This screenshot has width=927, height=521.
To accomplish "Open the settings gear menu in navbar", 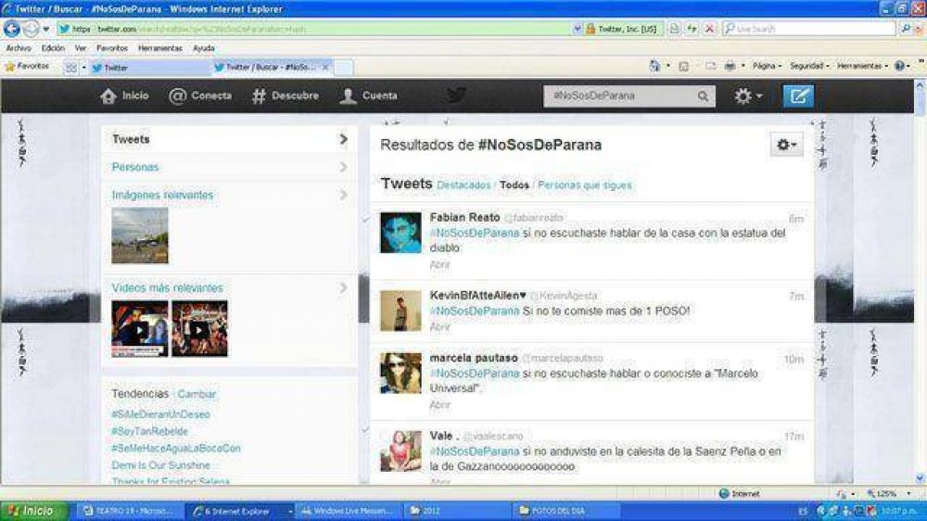I will click(747, 95).
